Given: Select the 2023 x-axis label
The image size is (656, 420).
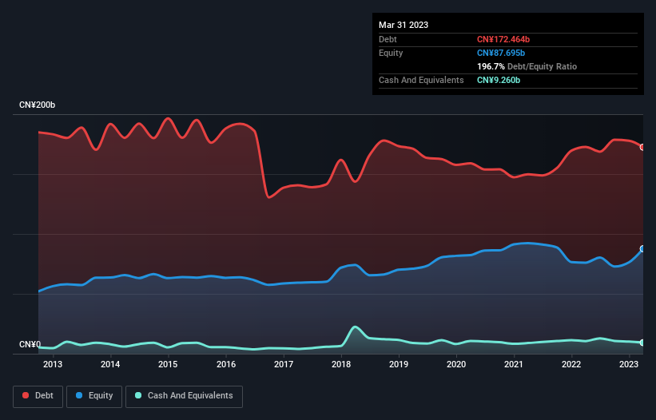Looking at the screenshot, I should [x=628, y=364].
